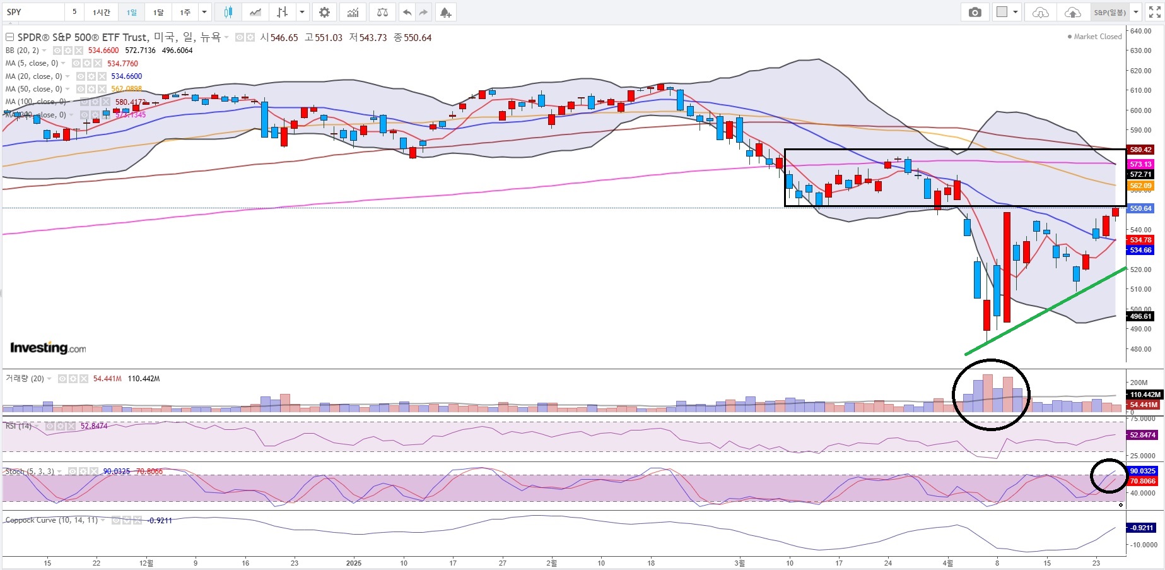Click the 496.61 lower band axis label
Image resolution: width=1165 pixels, height=570 pixels.
tap(1141, 316)
